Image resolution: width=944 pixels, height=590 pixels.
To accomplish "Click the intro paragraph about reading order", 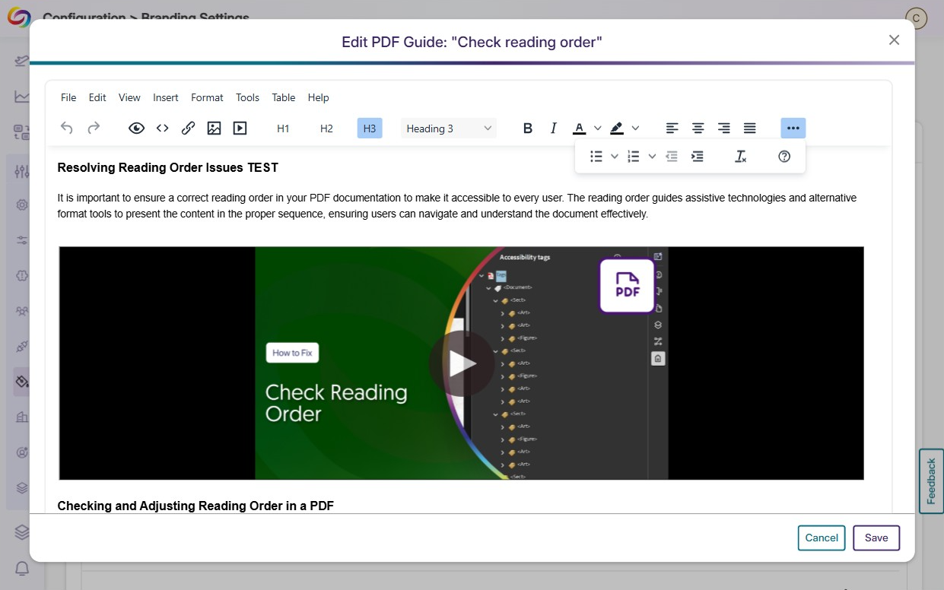I will pyautogui.click(x=457, y=206).
